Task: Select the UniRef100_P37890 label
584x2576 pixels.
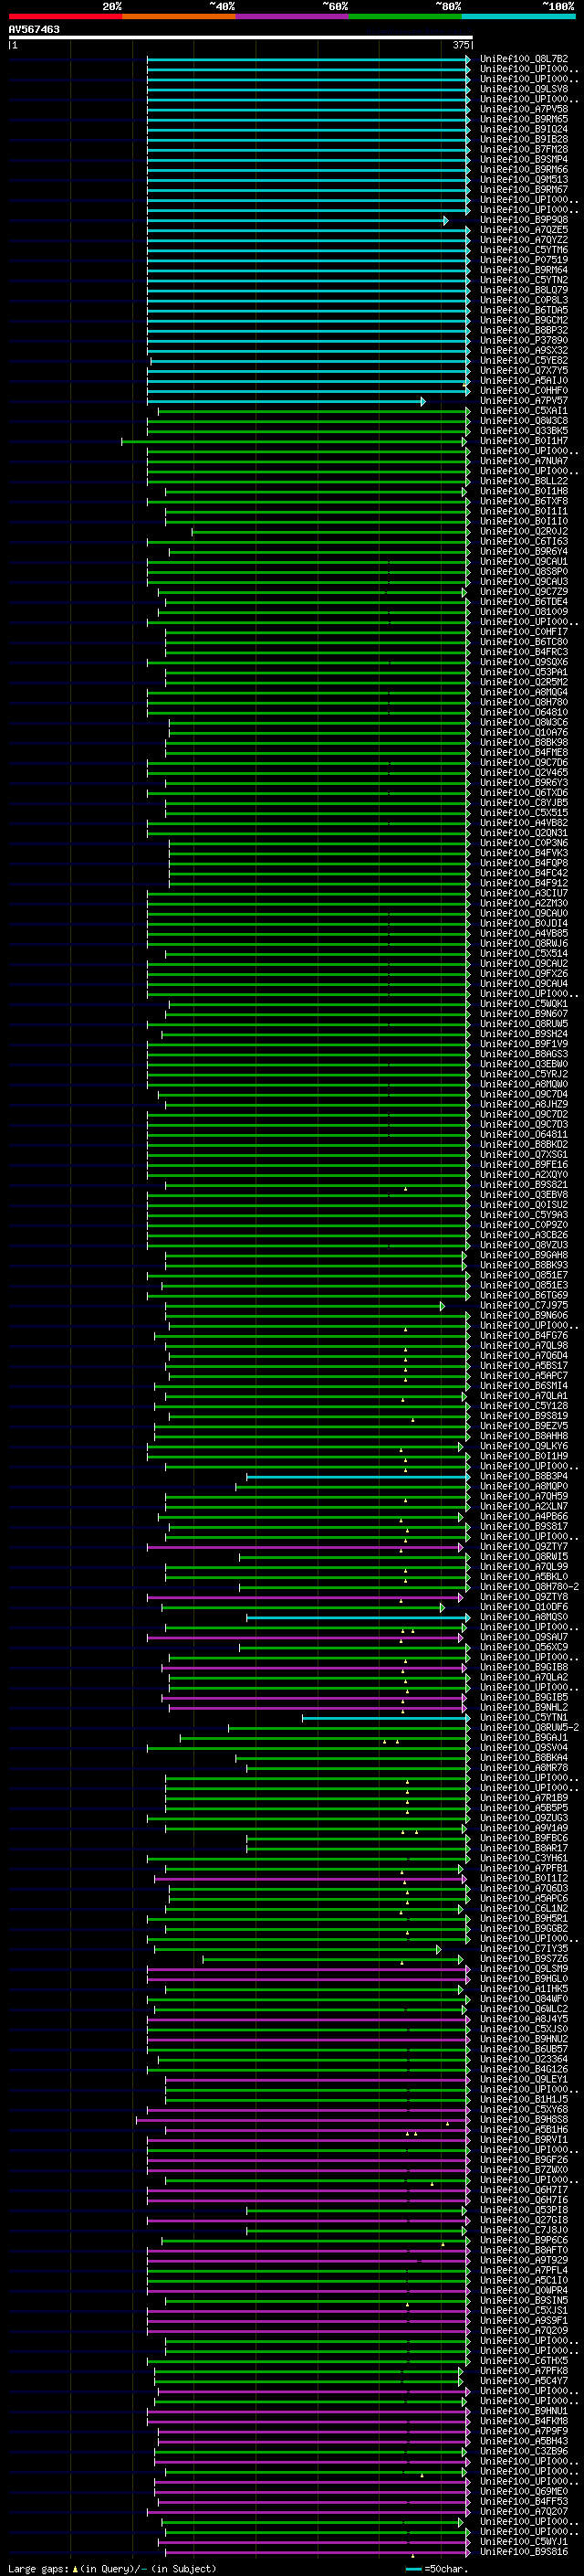Action: click(524, 340)
